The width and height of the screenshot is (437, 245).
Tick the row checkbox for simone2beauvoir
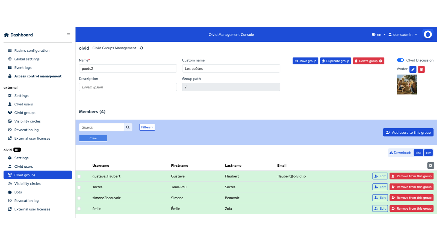79,198
